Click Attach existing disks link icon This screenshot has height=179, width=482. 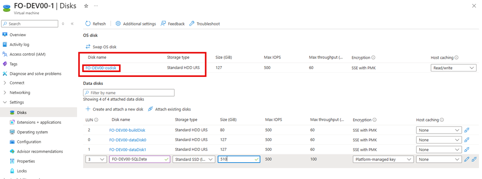coord(150,109)
